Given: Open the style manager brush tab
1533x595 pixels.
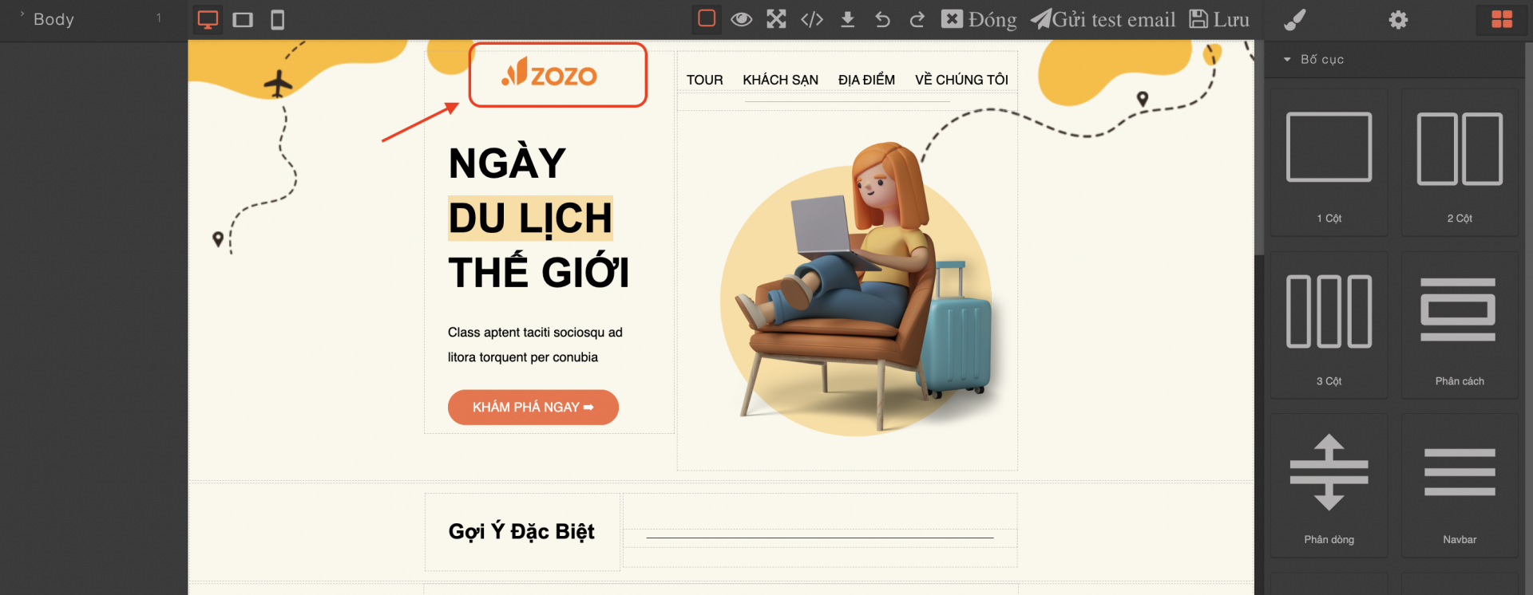Looking at the screenshot, I should click(1294, 19).
